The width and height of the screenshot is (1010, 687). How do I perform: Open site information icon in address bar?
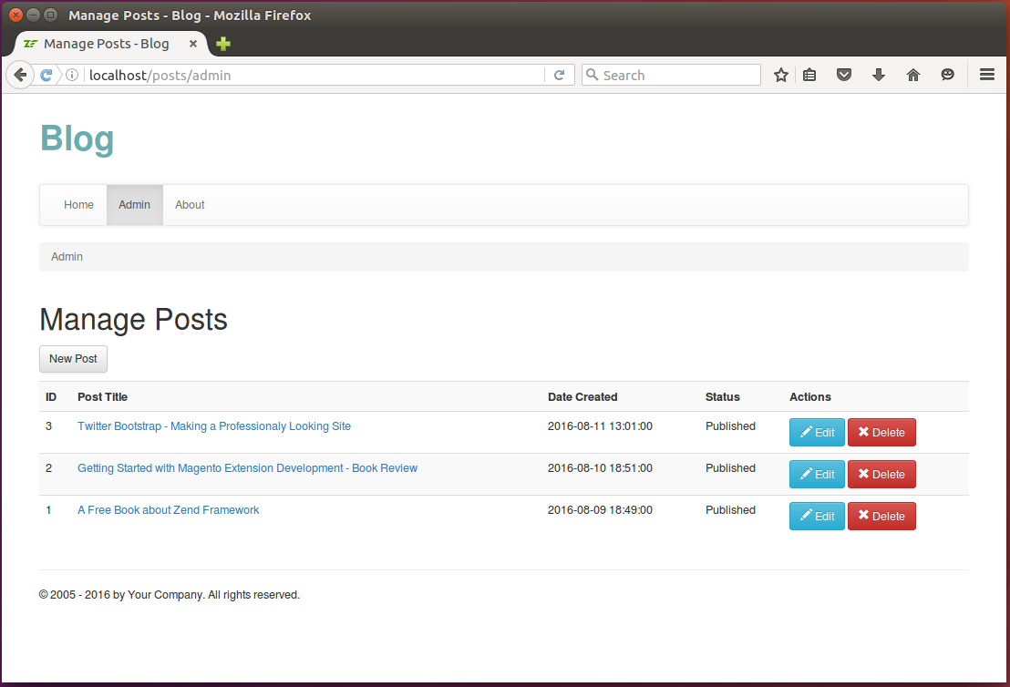point(72,76)
